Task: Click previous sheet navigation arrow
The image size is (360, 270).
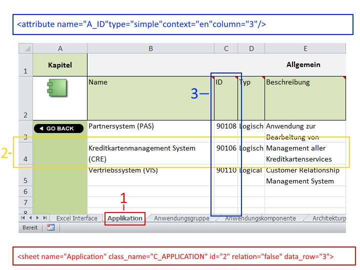Action: (30, 217)
